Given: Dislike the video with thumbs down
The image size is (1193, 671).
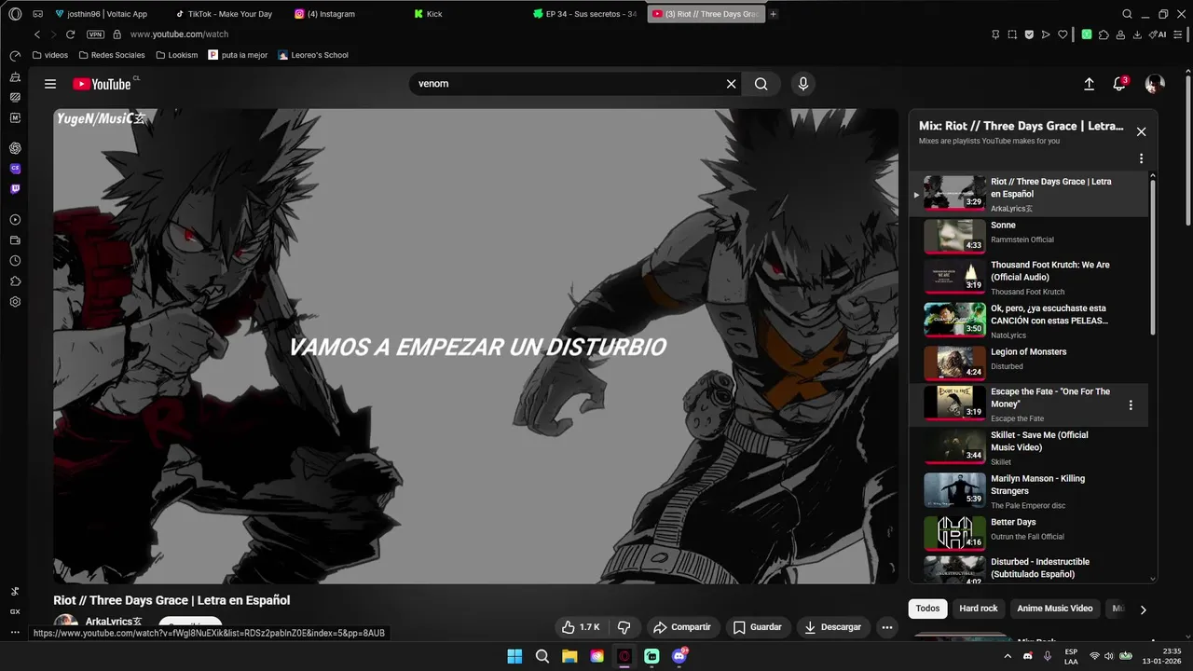Looking at the screenshot, I should pyautogui.click(x=624, y=627).
